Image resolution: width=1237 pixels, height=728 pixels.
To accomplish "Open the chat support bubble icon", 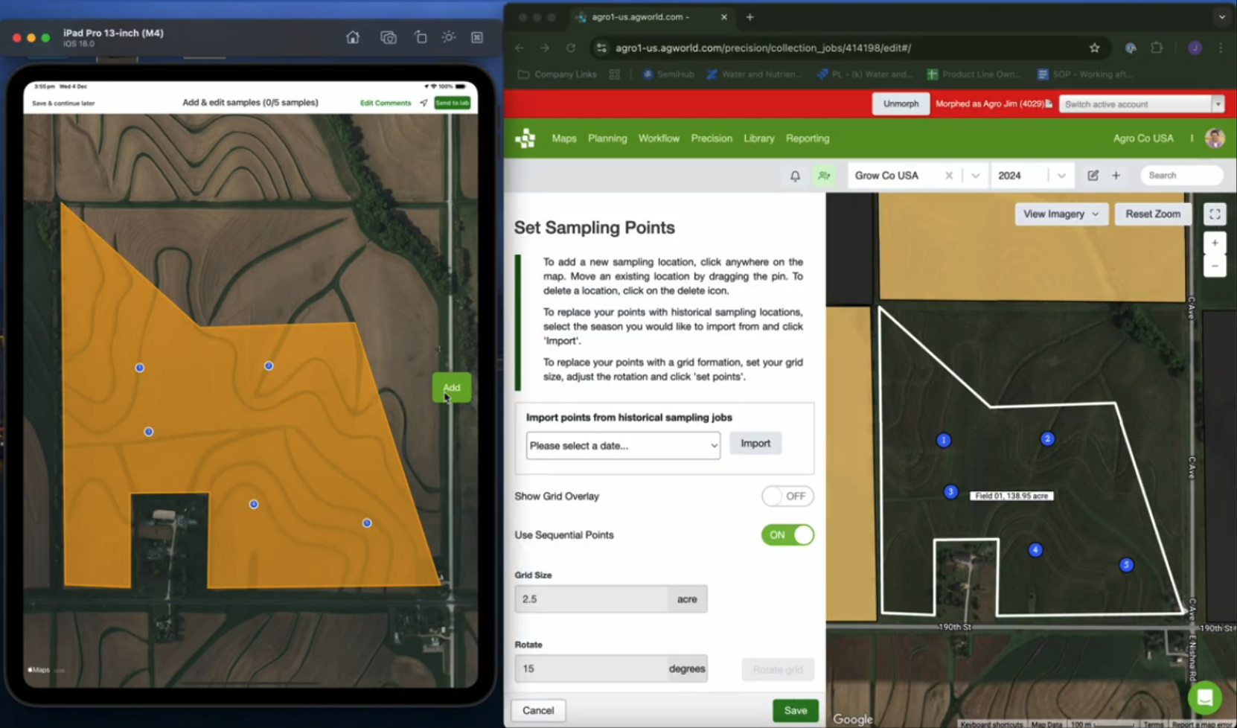I will pos(1204,697).
